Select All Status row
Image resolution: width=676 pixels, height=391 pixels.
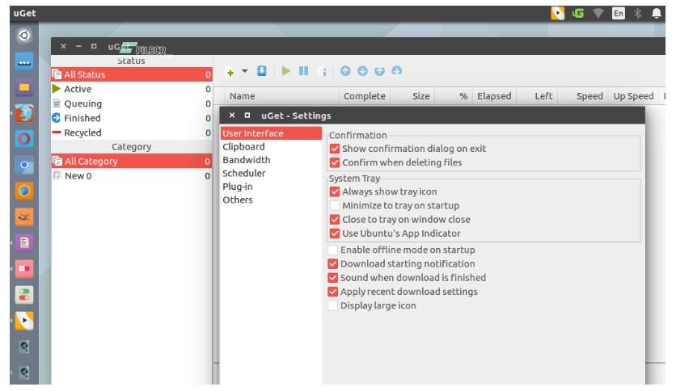pos(132,74)
